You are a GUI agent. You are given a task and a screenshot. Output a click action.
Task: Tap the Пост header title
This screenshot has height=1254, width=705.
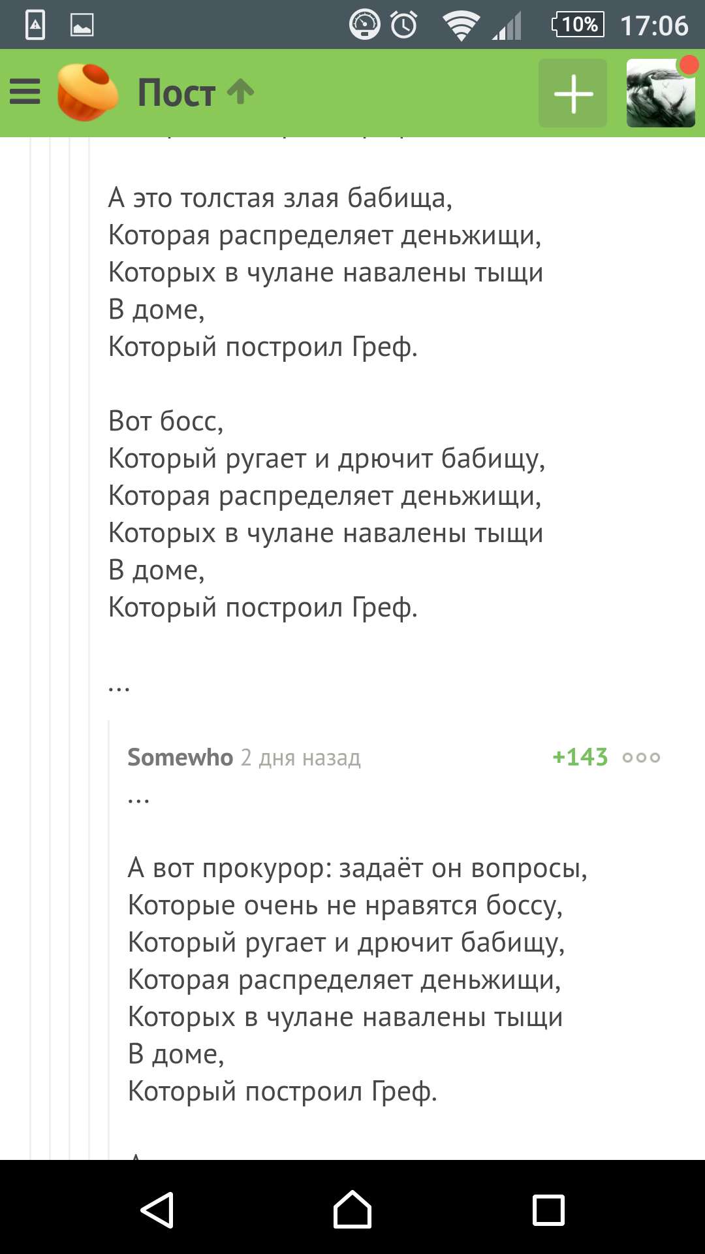[x=176, y=93]
